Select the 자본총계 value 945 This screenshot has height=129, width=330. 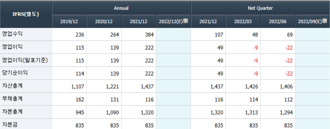click(x=80, y=113)
